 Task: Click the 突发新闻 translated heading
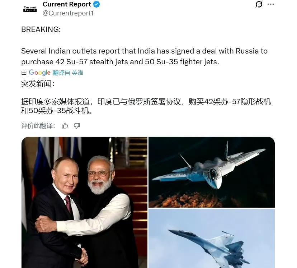click(x=38, y=84)
